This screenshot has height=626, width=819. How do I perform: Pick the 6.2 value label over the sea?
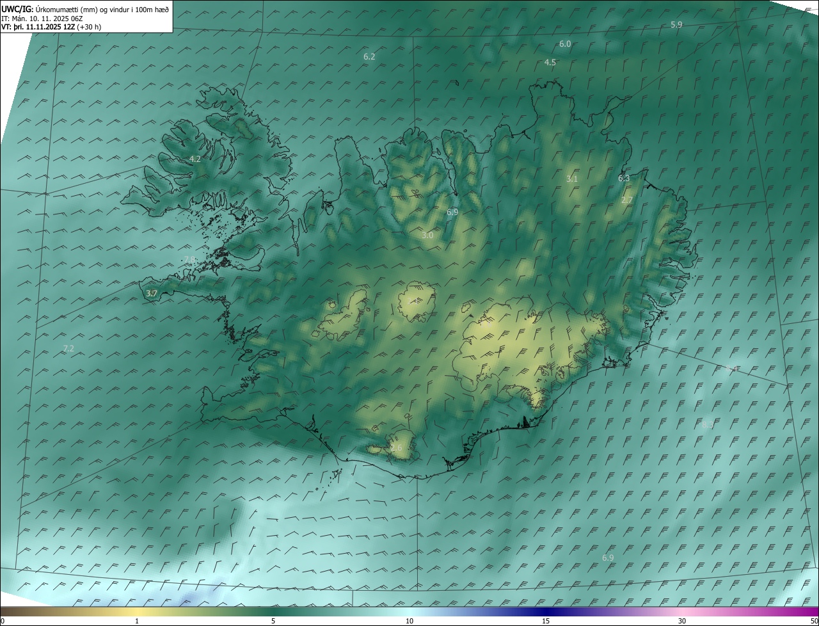coord(369,56)
